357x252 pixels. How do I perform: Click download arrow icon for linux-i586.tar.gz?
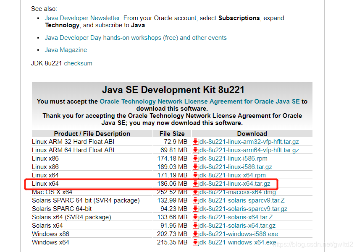(x=195, y=167)
